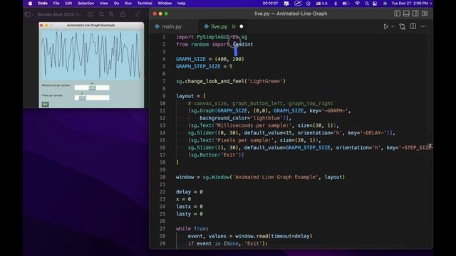This screenshot has width=456, height=256.
Task: Click the "if event in (None, 'Exit'):" line
Action: pos(228,243)
